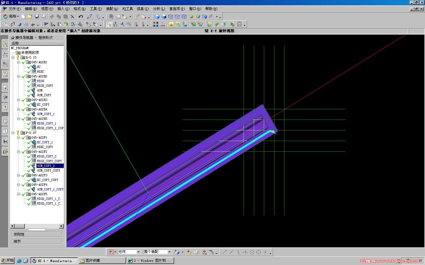
Task: Save the part with the floppy icon
Action: [x=37, y=16]
